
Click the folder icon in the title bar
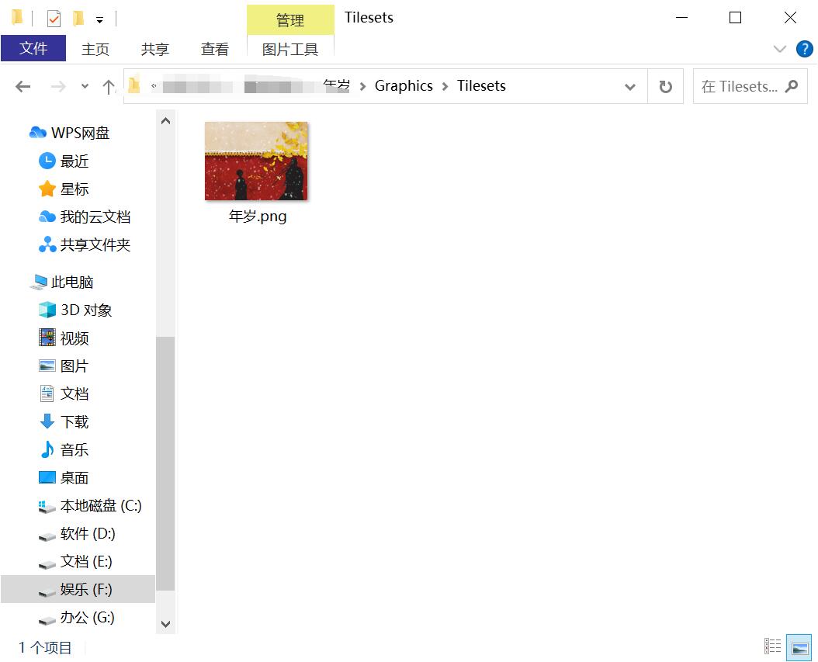click(x=18, y=18)
